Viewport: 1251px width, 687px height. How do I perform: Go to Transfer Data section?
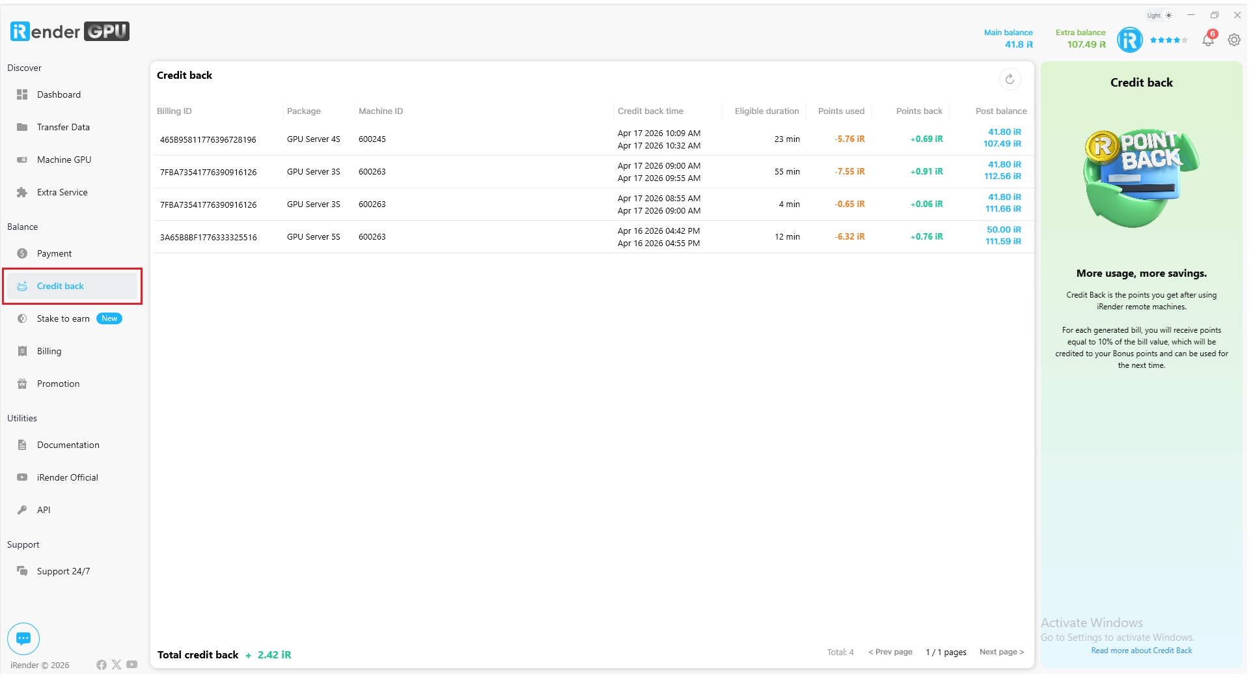click(63, 127)
